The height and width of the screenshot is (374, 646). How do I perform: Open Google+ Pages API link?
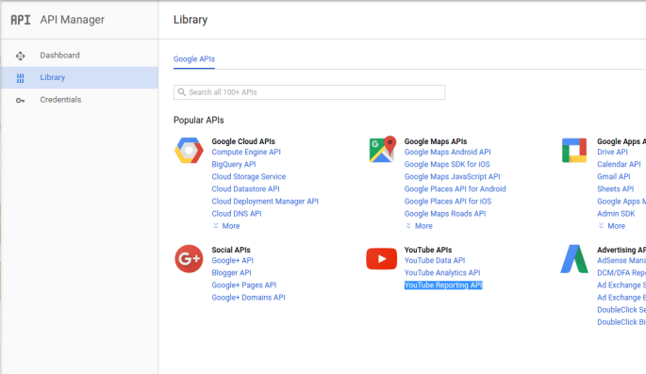(244, 285)
